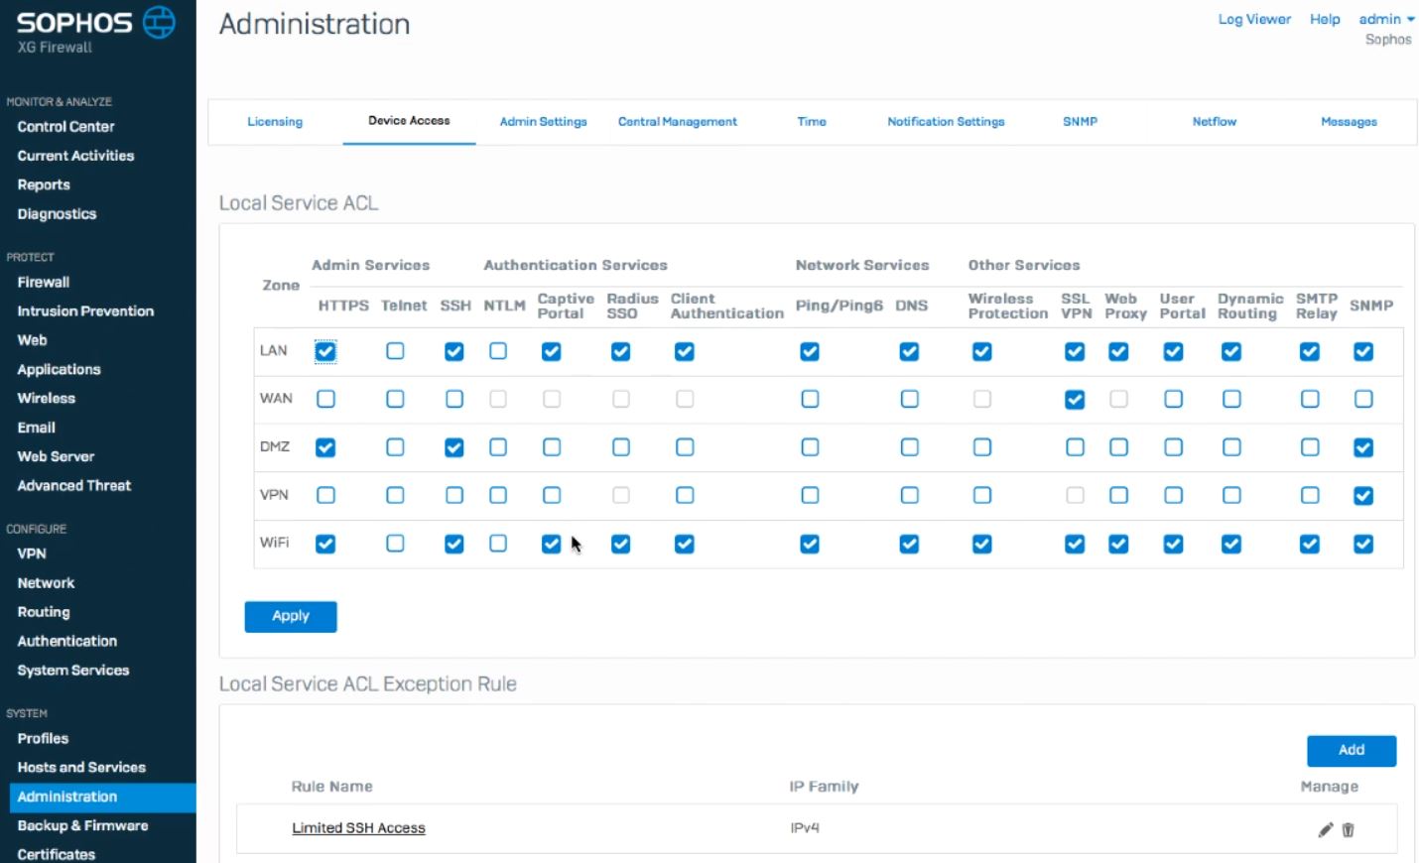This screenshot has width=1419, height=863.
Task: Click the Apply button
Action: [290, 616]
